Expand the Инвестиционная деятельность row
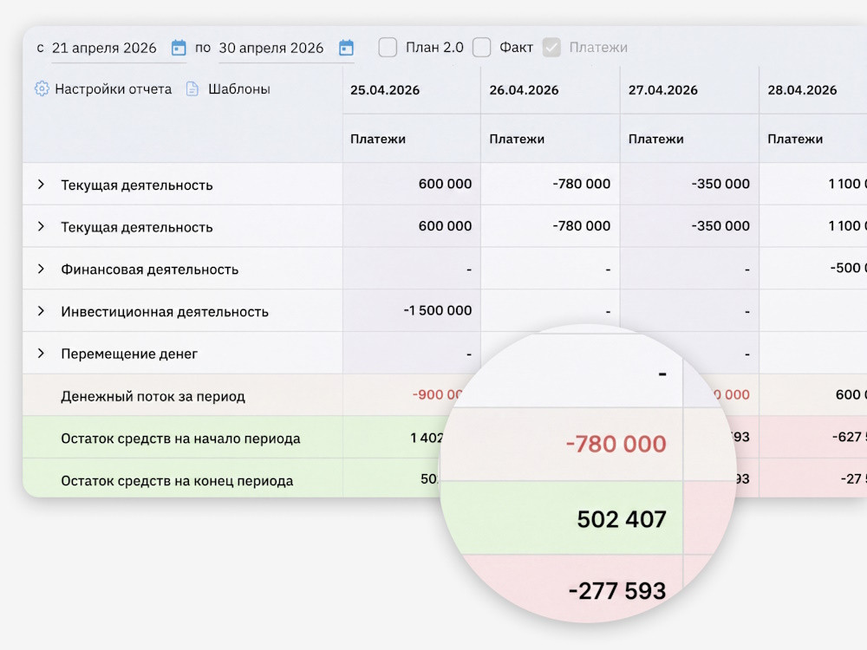The width and height of the screenshot is (867, 650). (41, 311)
